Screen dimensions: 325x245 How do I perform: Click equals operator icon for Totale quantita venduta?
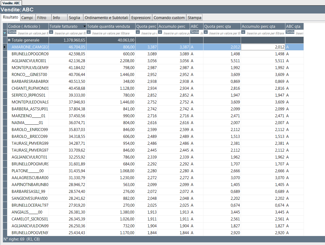89,32
